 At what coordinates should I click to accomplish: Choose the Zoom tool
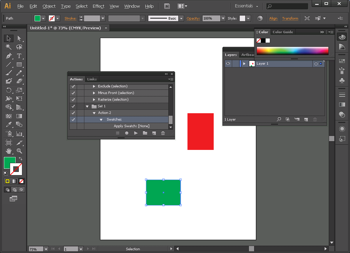coord(19,151)
